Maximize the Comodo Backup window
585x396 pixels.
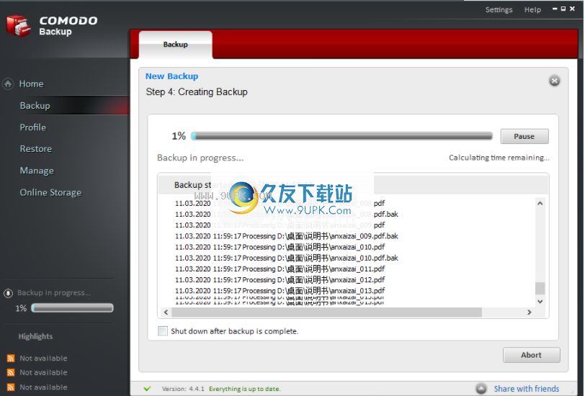coord(563,9)
